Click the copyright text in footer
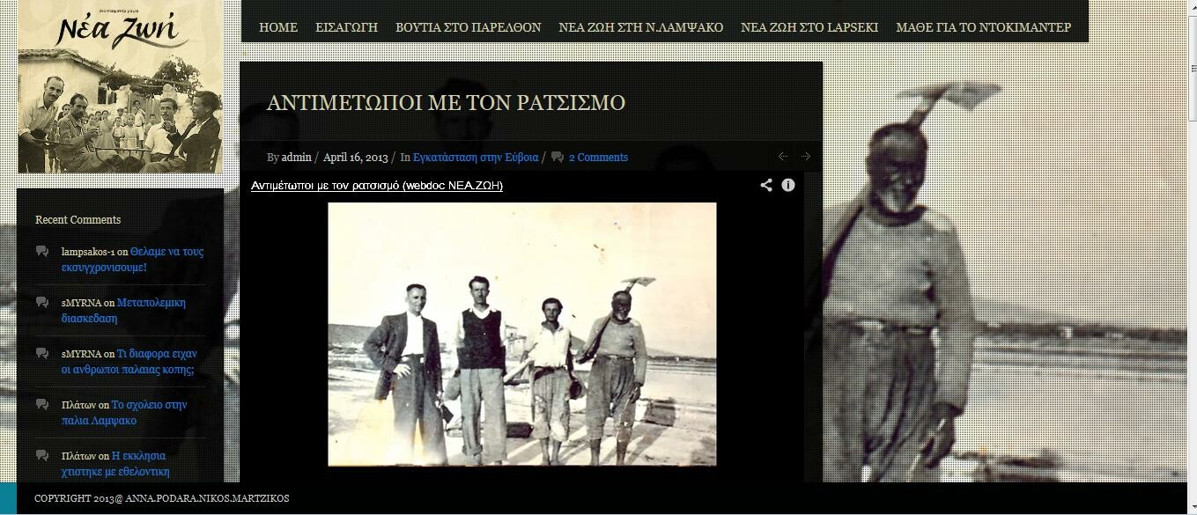The height and width of the screenshot is (515, 1197). (x=161, y=498)
